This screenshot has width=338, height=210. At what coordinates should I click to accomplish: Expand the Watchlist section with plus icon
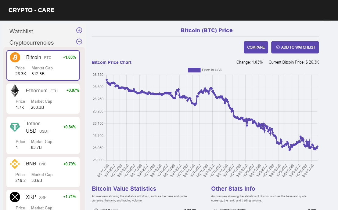click(x=79, y=30)
